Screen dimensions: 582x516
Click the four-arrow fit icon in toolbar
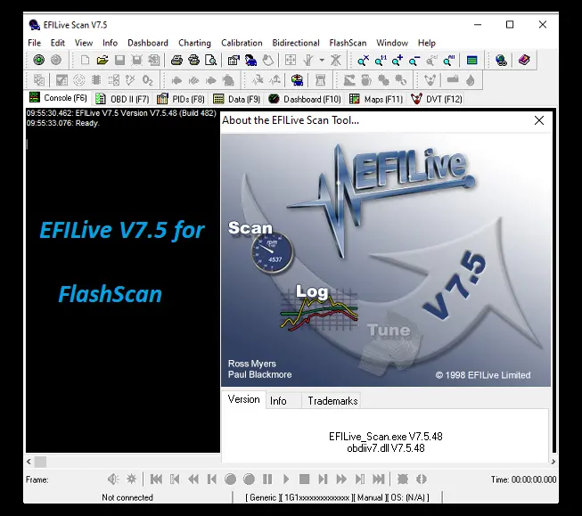tap(291, 60)
